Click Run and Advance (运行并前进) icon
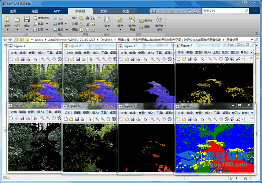262x183 pixels. click(x=132, y=19)
